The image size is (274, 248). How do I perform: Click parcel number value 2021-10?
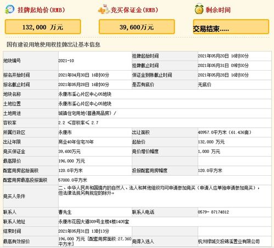66,61
